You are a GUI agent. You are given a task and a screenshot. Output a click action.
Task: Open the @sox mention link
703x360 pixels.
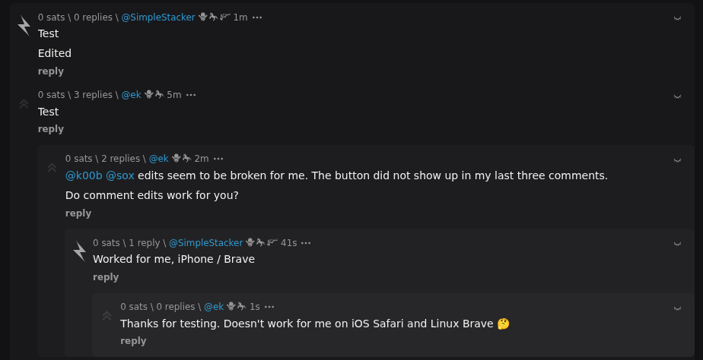coord(120,175)
